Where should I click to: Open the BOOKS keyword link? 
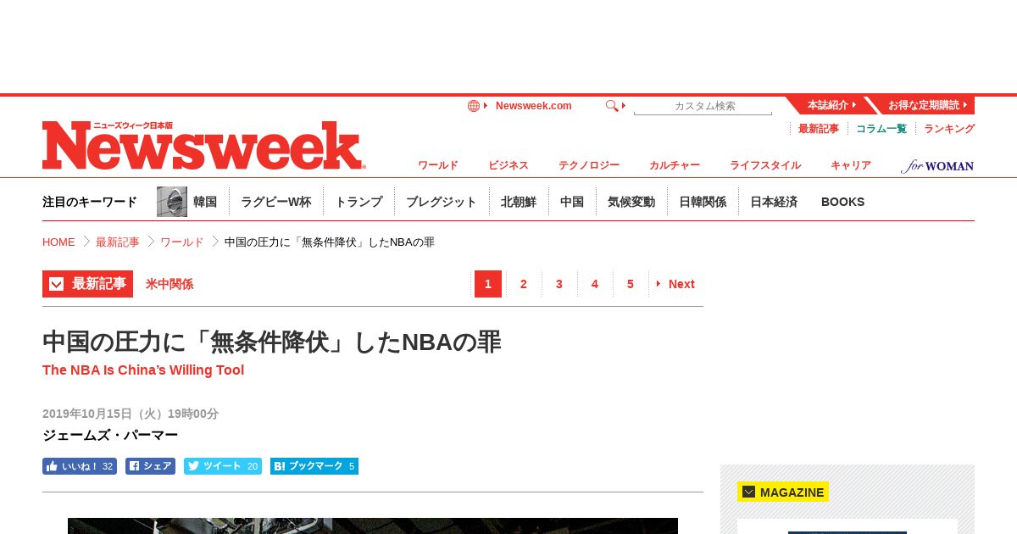843,202
